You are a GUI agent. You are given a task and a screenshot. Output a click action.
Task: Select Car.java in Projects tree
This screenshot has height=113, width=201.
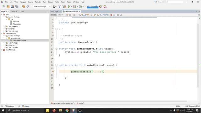tap(16, 22)
